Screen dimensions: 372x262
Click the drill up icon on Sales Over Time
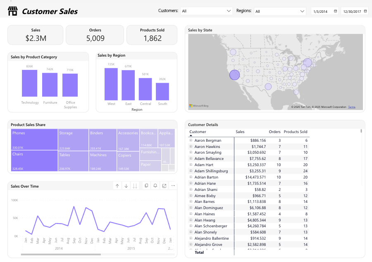[117, 186]
